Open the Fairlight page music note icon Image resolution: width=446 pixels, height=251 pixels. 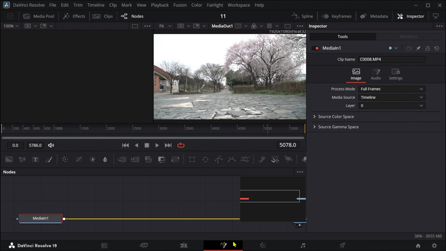(x=303, y=245)
